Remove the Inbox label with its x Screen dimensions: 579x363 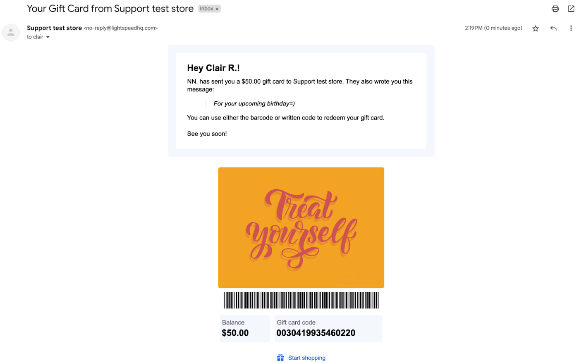[217, 9]
